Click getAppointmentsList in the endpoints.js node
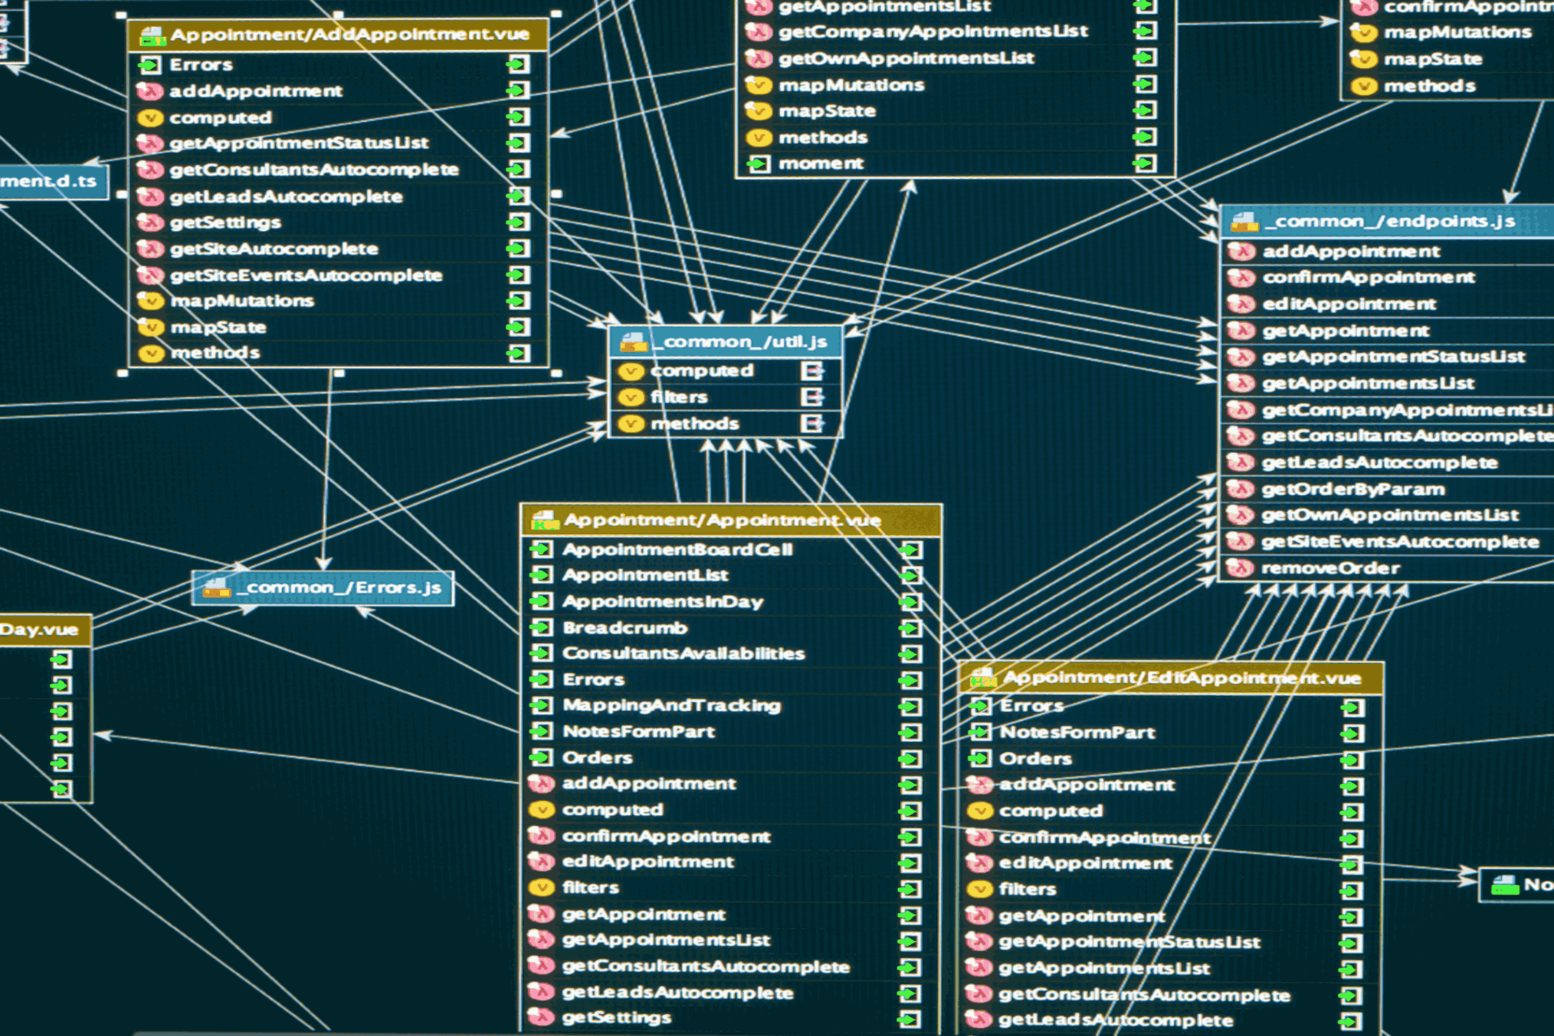 [1368, 383]
